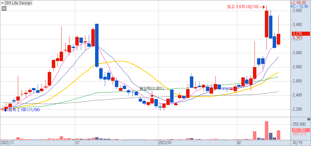Click the small square beside SM Life Design
311x146 pixels.
(x=2, y=3)
